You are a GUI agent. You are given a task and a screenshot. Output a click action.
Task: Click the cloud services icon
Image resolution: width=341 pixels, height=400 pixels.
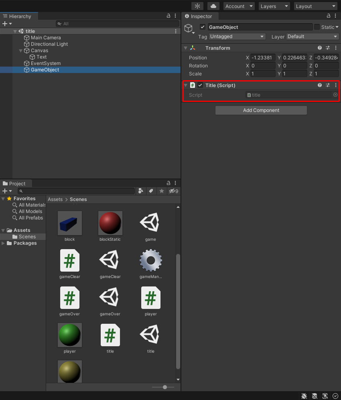(x=213, y=6)
